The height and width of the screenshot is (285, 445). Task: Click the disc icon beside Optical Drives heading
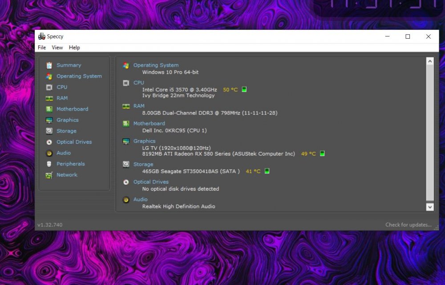click(x=126, y=182)
